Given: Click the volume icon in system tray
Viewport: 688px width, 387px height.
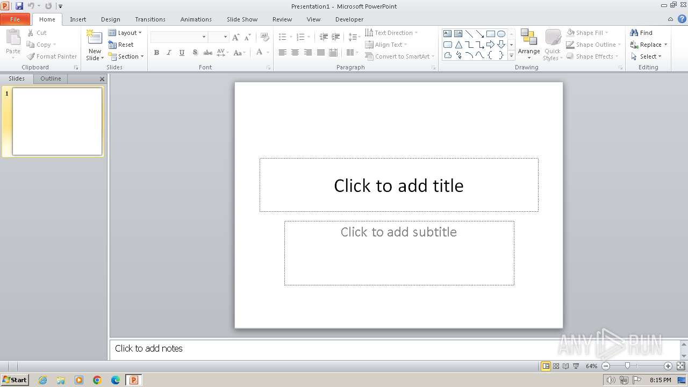Looking at the screenshot, I should click(611, 380).
